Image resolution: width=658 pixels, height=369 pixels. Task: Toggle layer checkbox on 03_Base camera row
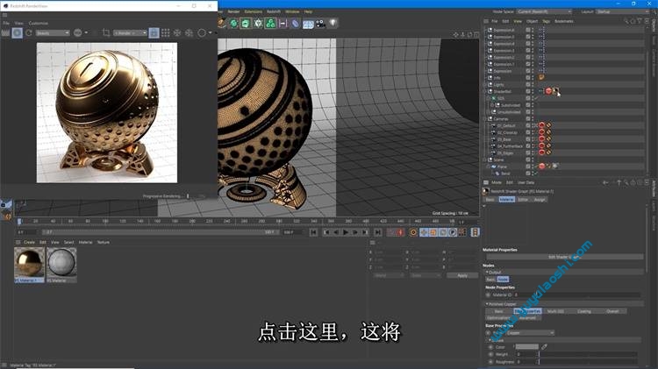(x=528, y=139)
